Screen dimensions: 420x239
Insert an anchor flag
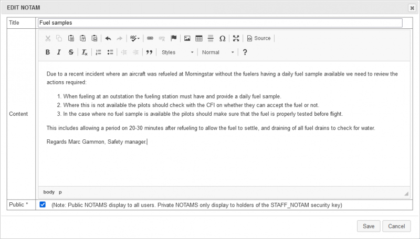(174, 38)
